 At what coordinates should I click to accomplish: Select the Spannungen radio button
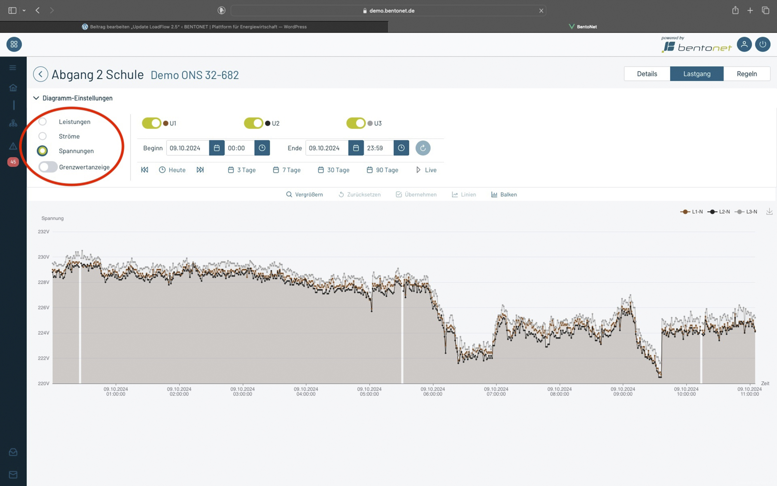coord(42,150)
